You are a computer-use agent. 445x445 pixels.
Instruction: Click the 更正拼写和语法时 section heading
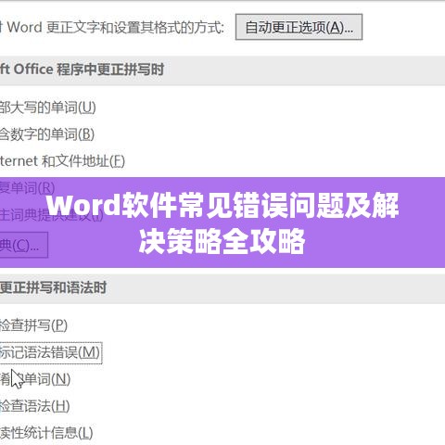tap(53, 287)
